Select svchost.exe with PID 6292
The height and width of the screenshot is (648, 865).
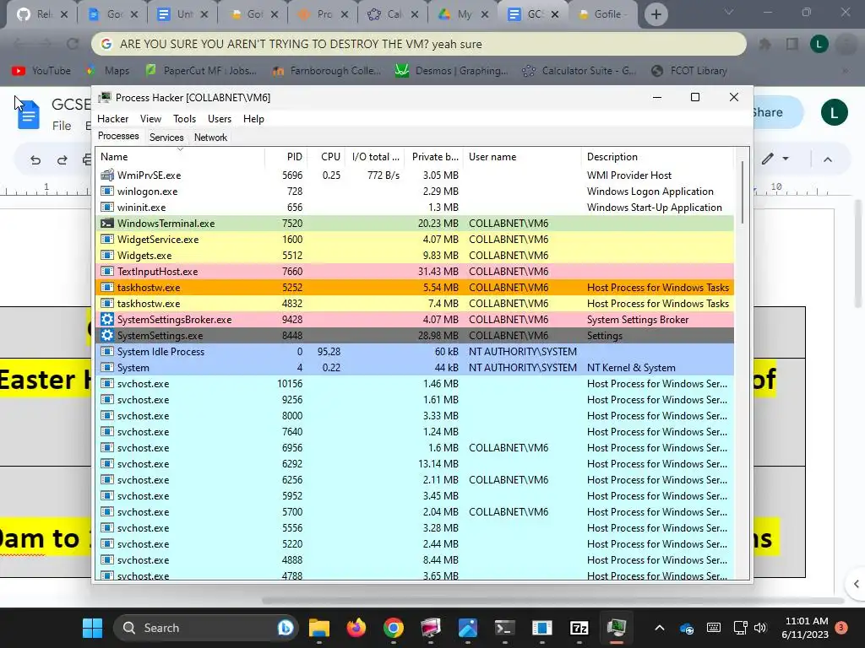[415, 464]
